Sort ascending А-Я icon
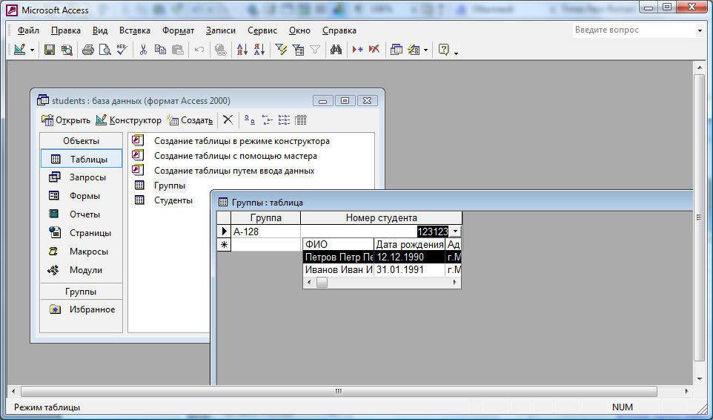This screenshot has width=713, height=420. point(242,50)
